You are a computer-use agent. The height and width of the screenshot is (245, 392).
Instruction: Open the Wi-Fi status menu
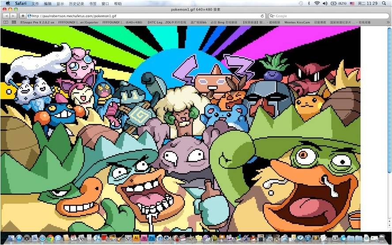pyautogui.click(x=317, y=4)
